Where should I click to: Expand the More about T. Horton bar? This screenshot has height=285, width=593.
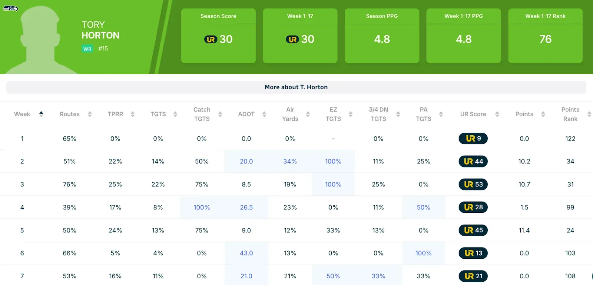tap(296, 87)
